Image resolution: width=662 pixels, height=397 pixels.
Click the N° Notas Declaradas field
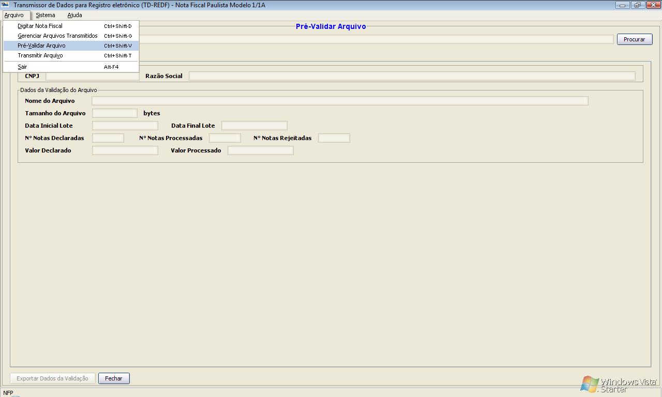[x=108, y=138]
